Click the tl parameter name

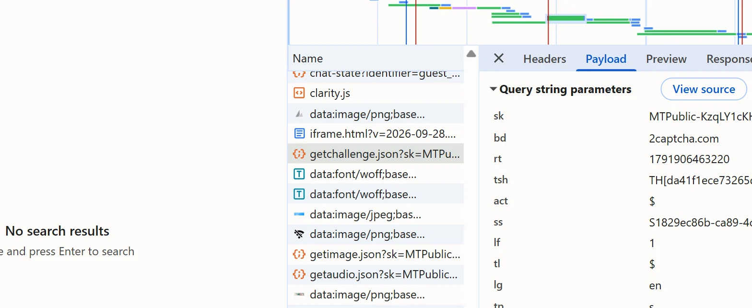pos(496,264)
